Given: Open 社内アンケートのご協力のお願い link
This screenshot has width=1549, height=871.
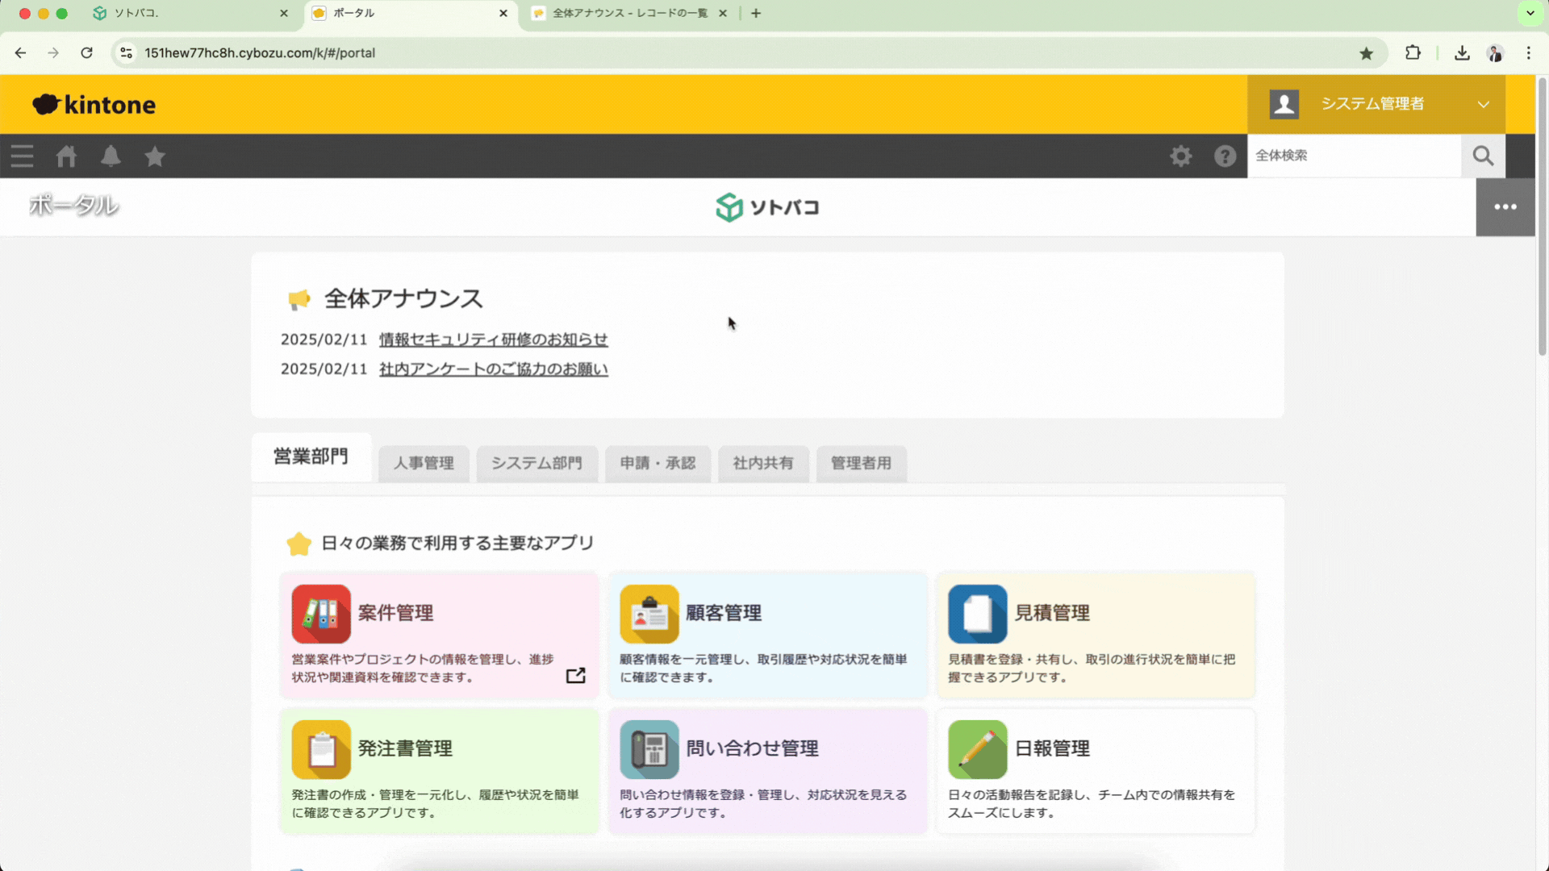Looking at the screenshot, I should click(x=493, y=369).
